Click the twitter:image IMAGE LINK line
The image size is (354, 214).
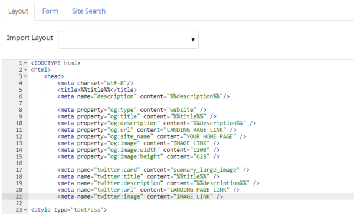pyautogui.click(x=140, y=197)
